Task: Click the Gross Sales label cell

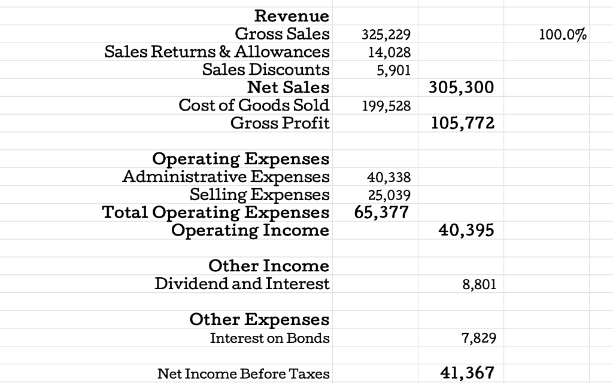Action: pyautogui.click(x=281, y=34)
